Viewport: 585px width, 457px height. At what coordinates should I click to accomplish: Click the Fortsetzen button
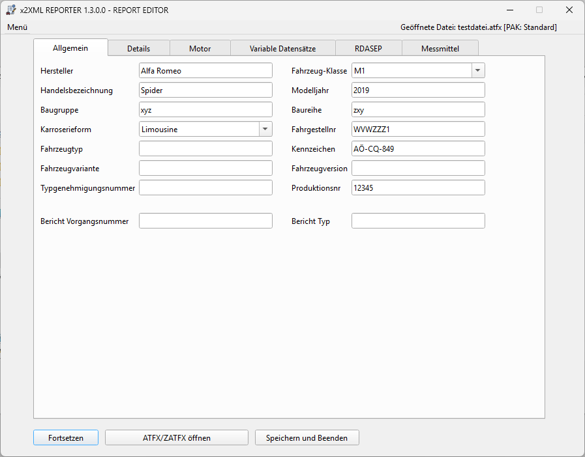coord(66,438)
